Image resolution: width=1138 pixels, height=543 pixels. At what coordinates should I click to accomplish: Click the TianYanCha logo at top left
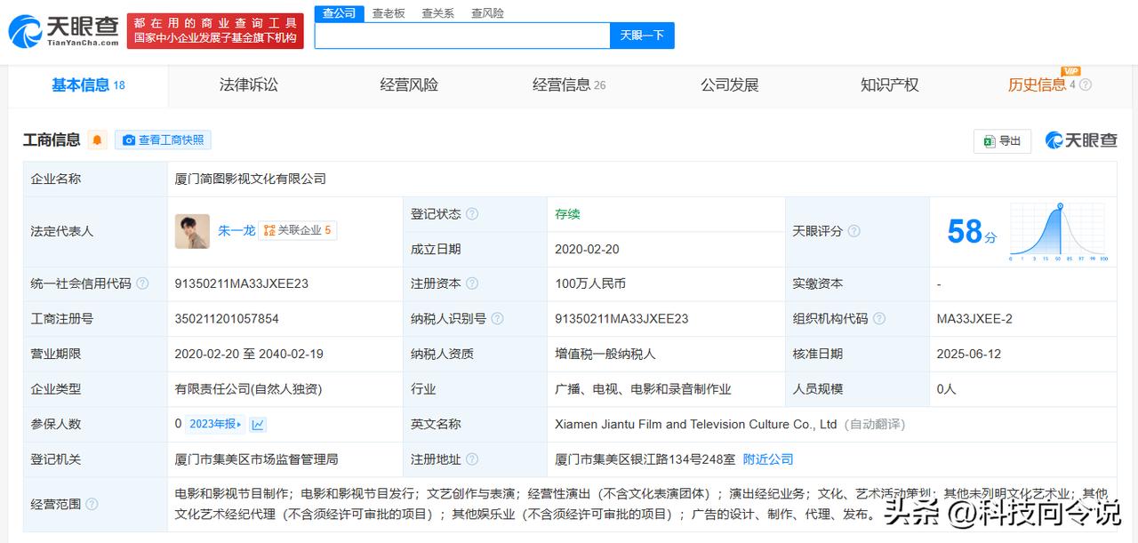(63, 31)
